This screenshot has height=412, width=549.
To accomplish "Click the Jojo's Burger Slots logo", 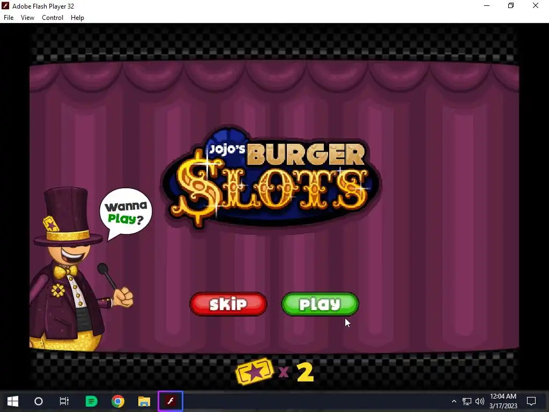I will (x=271, y=178).
